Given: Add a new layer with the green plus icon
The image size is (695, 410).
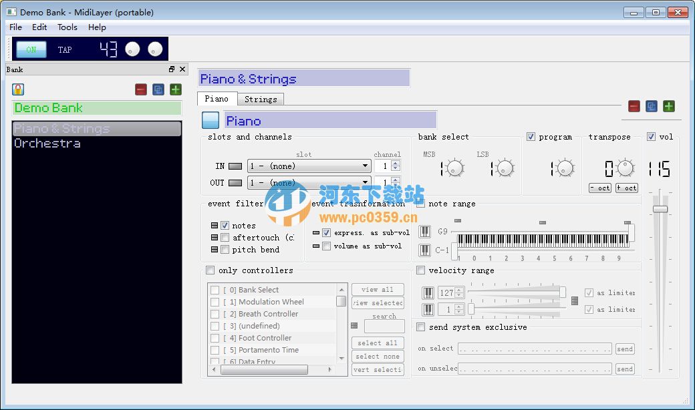Looking at the screenshot, I should click(x=668, y=106).
